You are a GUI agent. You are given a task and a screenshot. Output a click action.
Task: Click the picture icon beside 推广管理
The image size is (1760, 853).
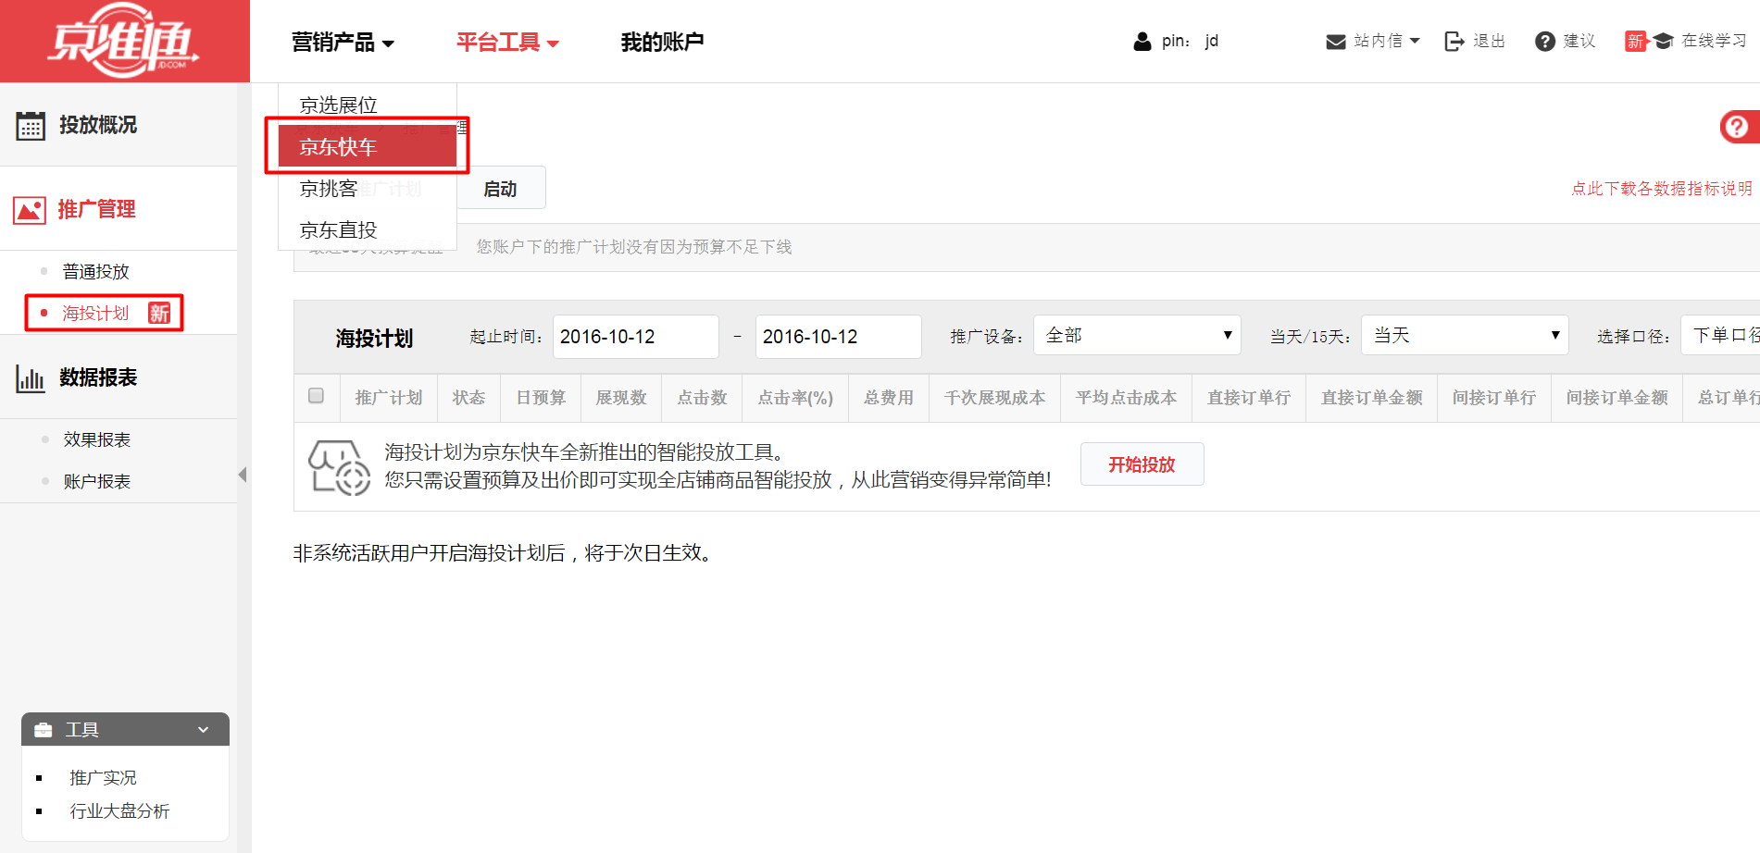point(30,210)
